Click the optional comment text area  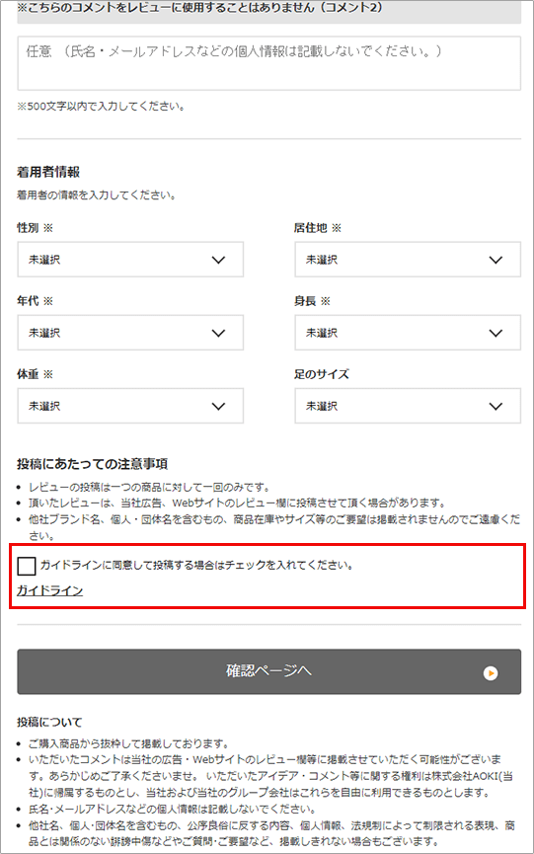coord(268,63)
